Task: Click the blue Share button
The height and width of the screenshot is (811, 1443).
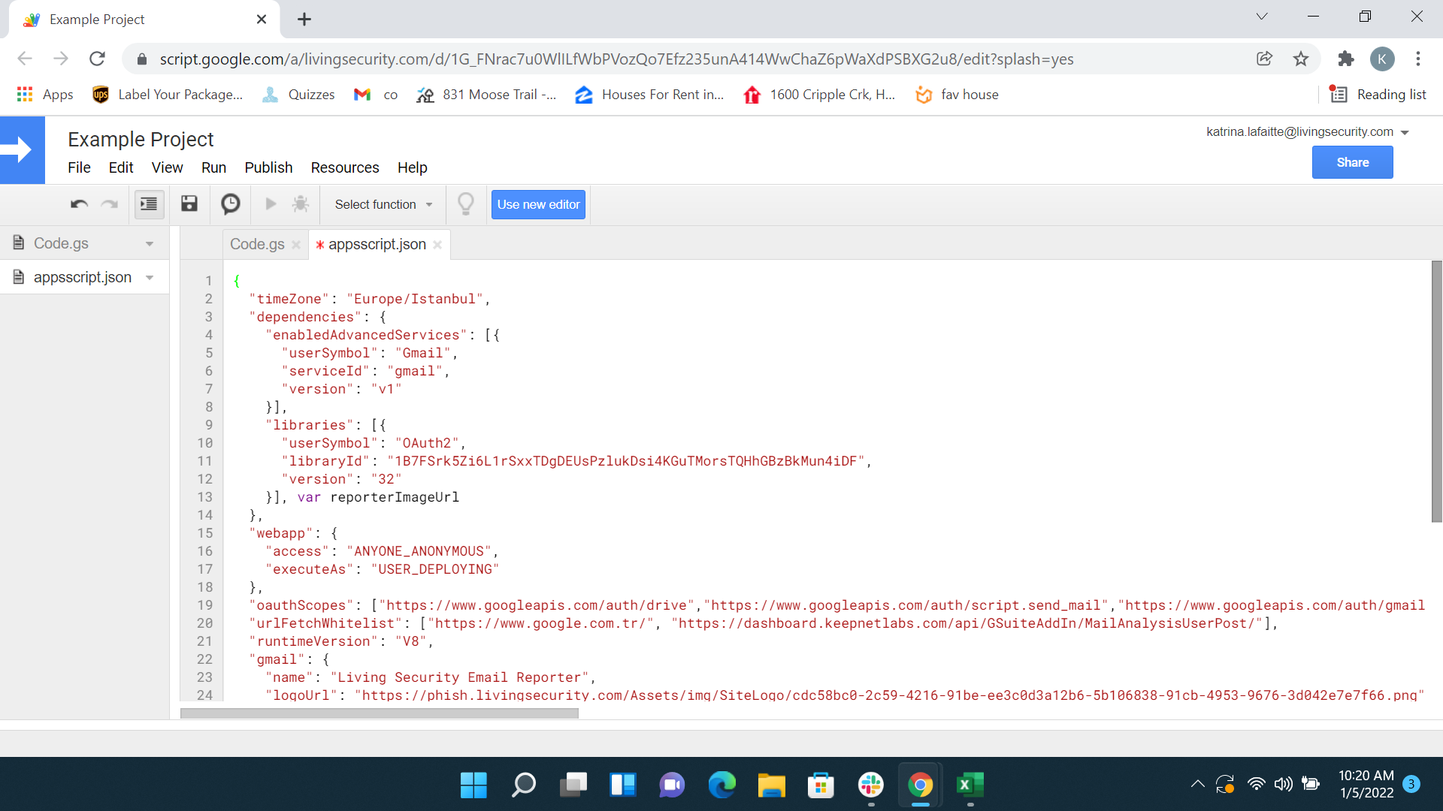Action: (x=1353, y=162)
